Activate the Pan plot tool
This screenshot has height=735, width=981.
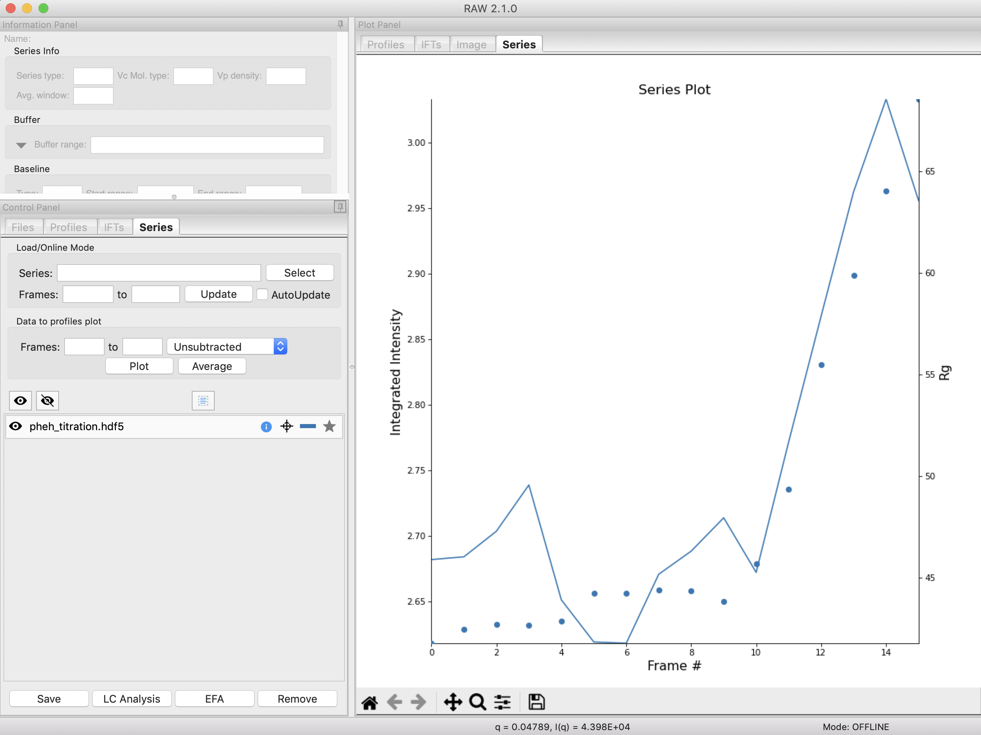click(x=453, y=702)
